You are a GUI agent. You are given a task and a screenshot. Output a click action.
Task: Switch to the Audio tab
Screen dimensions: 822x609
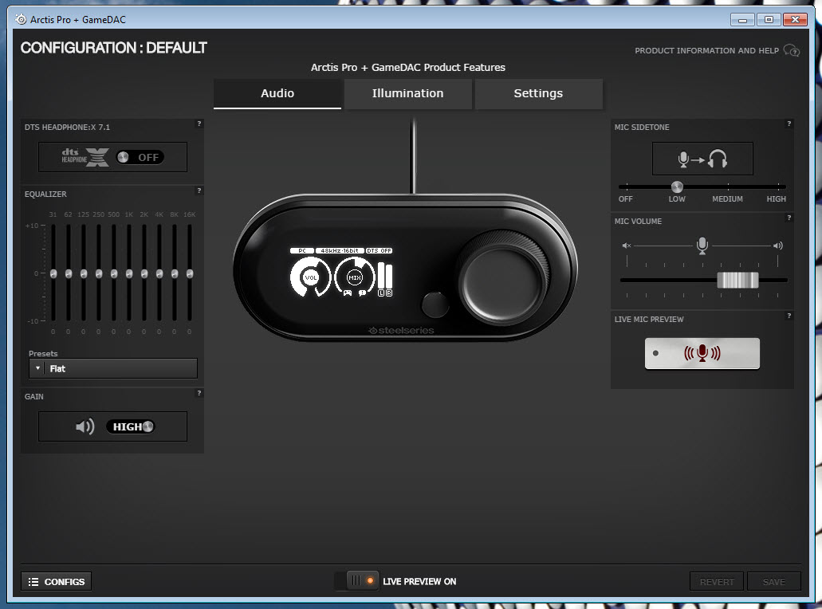click(277, 94)
